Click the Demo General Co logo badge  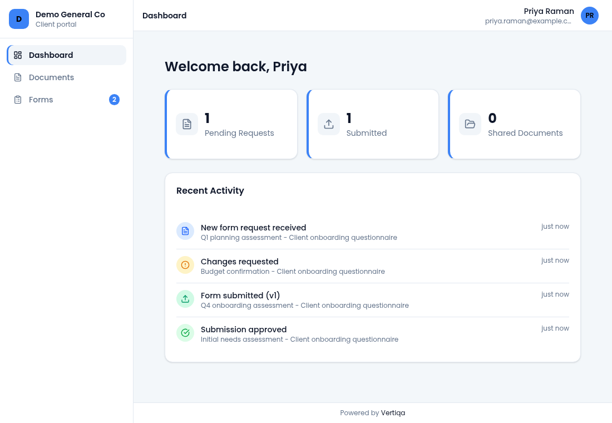pyautogui.click(x=19, y=19)
